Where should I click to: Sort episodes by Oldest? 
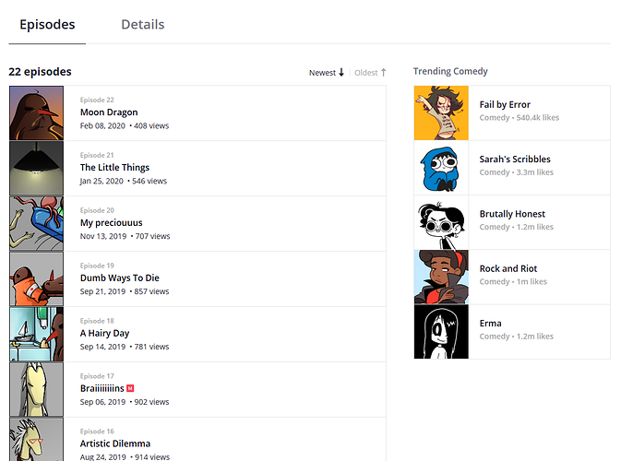point(366,73)
